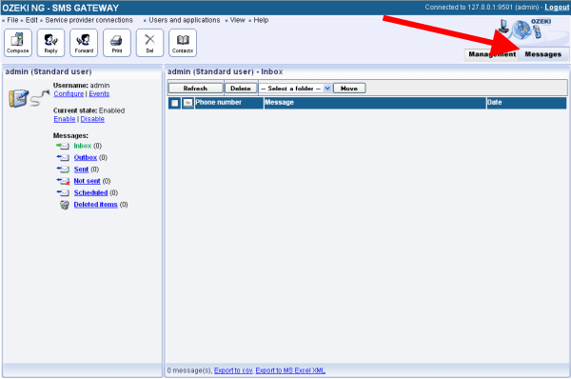Click the Compose toolbar icon

[18, 43]
